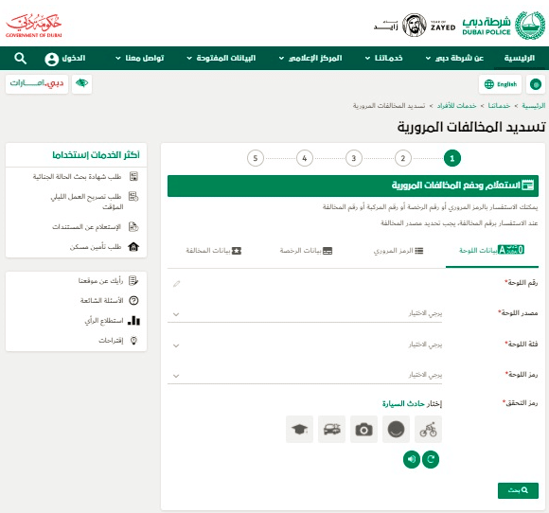Click the home security request house icon
Screen dimensions: 549x513
[x=133, y=247]
